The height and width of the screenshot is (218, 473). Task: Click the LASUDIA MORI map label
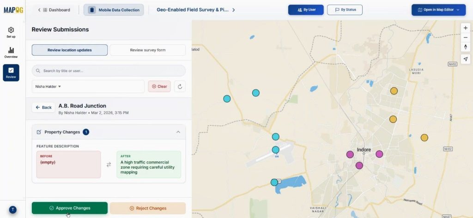(x=416, y=71)
